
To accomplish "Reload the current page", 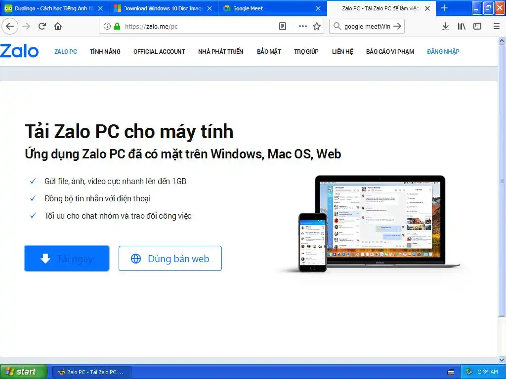I will pos(42,26).
